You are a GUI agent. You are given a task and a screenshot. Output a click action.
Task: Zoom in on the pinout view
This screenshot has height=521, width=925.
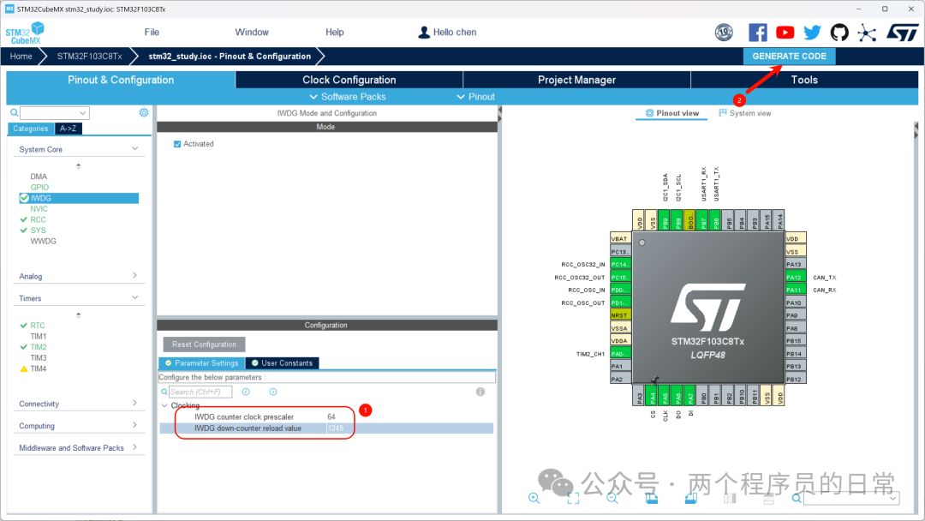click(x=534, y=498)
